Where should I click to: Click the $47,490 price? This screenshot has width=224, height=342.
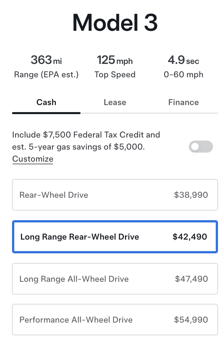pyautogui.click(x=191, y=279)
